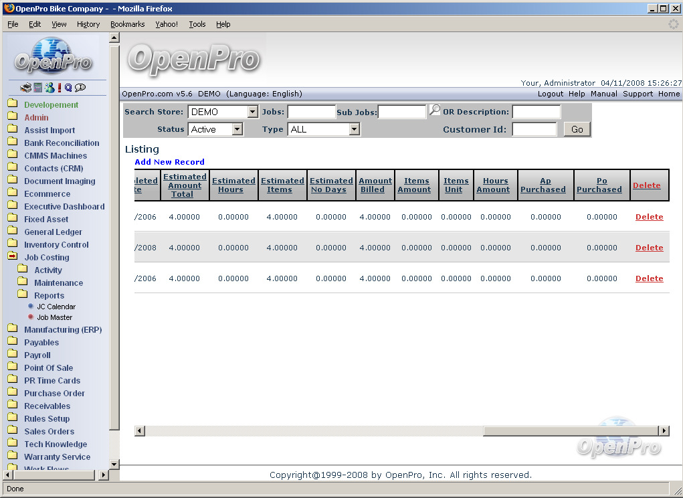The height and width of the screenshot is (498, 683).
Task: Click the blue Q icon
Action: tap(68, 88)
